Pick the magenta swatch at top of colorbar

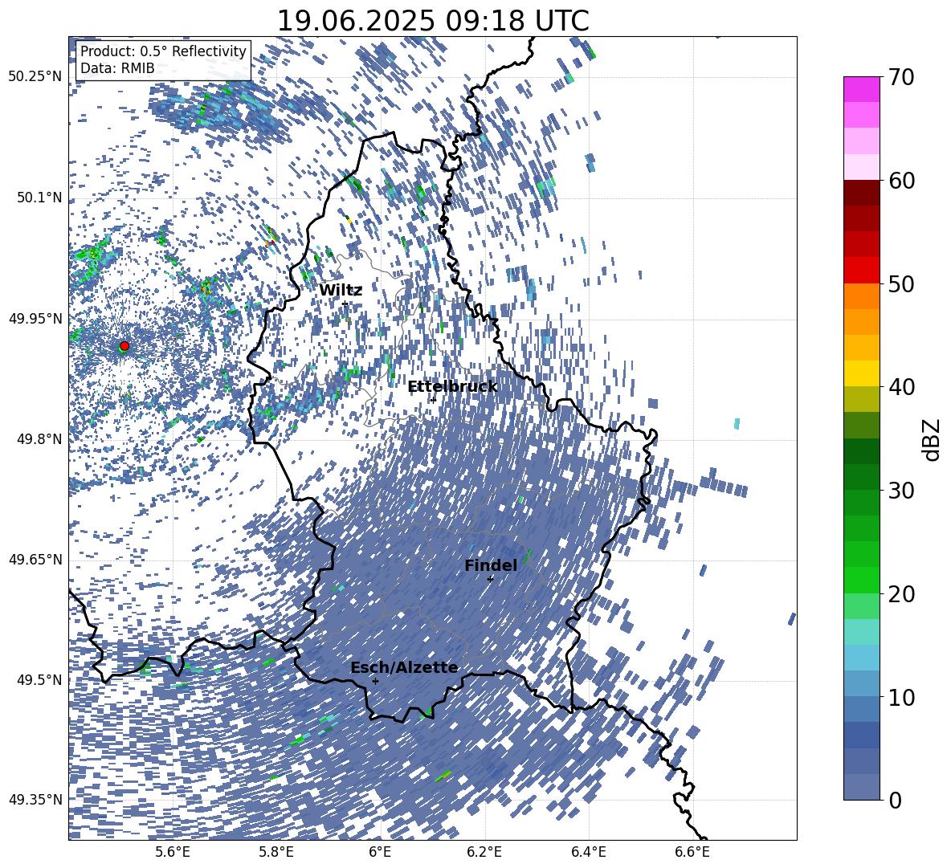(x=862, y=89)
